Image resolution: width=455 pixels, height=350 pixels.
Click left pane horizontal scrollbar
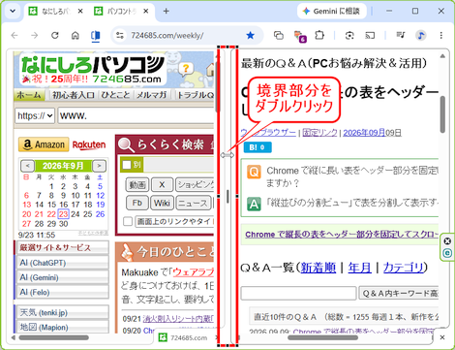(53, 337)
